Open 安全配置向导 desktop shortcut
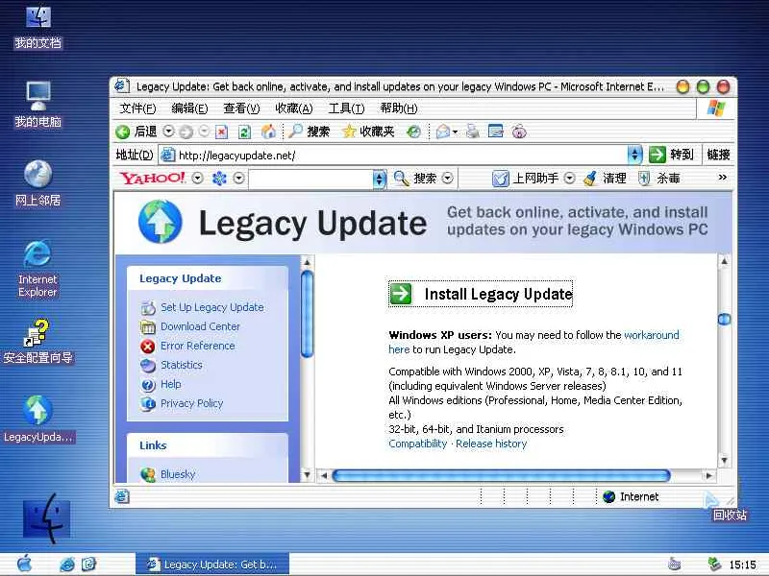The width and height of the screenshot is (769, 576). [x=37, y=341]
